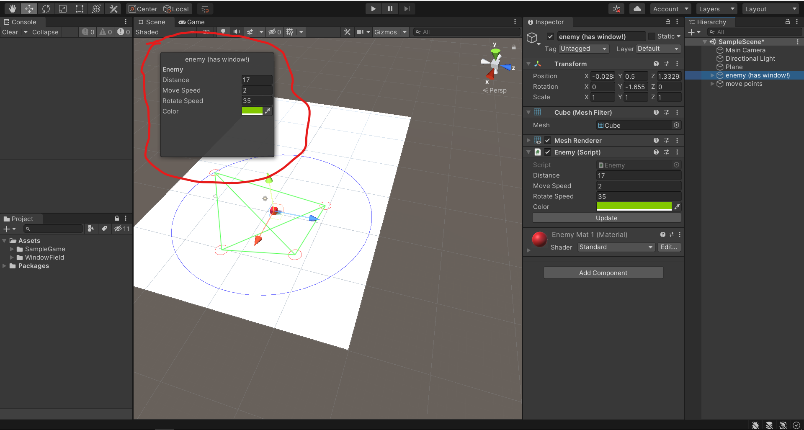
Task: Open Layout dropdown
Action: click(x=771, y=9)
